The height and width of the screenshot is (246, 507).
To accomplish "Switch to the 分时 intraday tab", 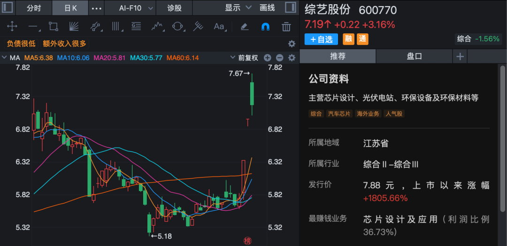I will click(34, 8).
